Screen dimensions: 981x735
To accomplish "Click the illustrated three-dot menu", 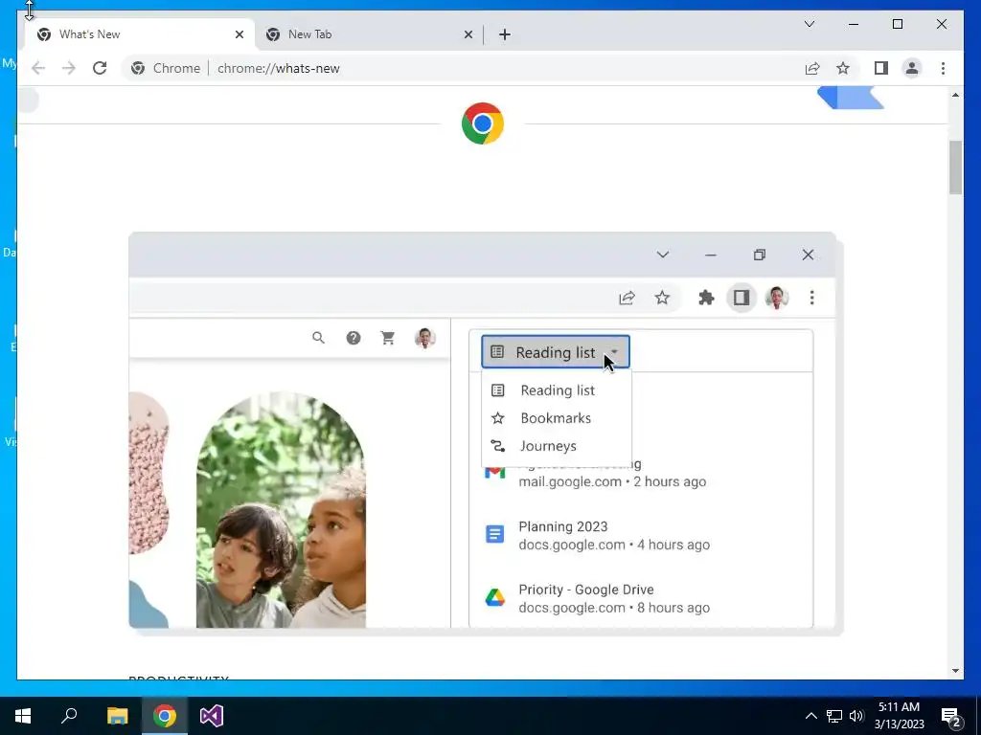I will [x=811, y=299].
